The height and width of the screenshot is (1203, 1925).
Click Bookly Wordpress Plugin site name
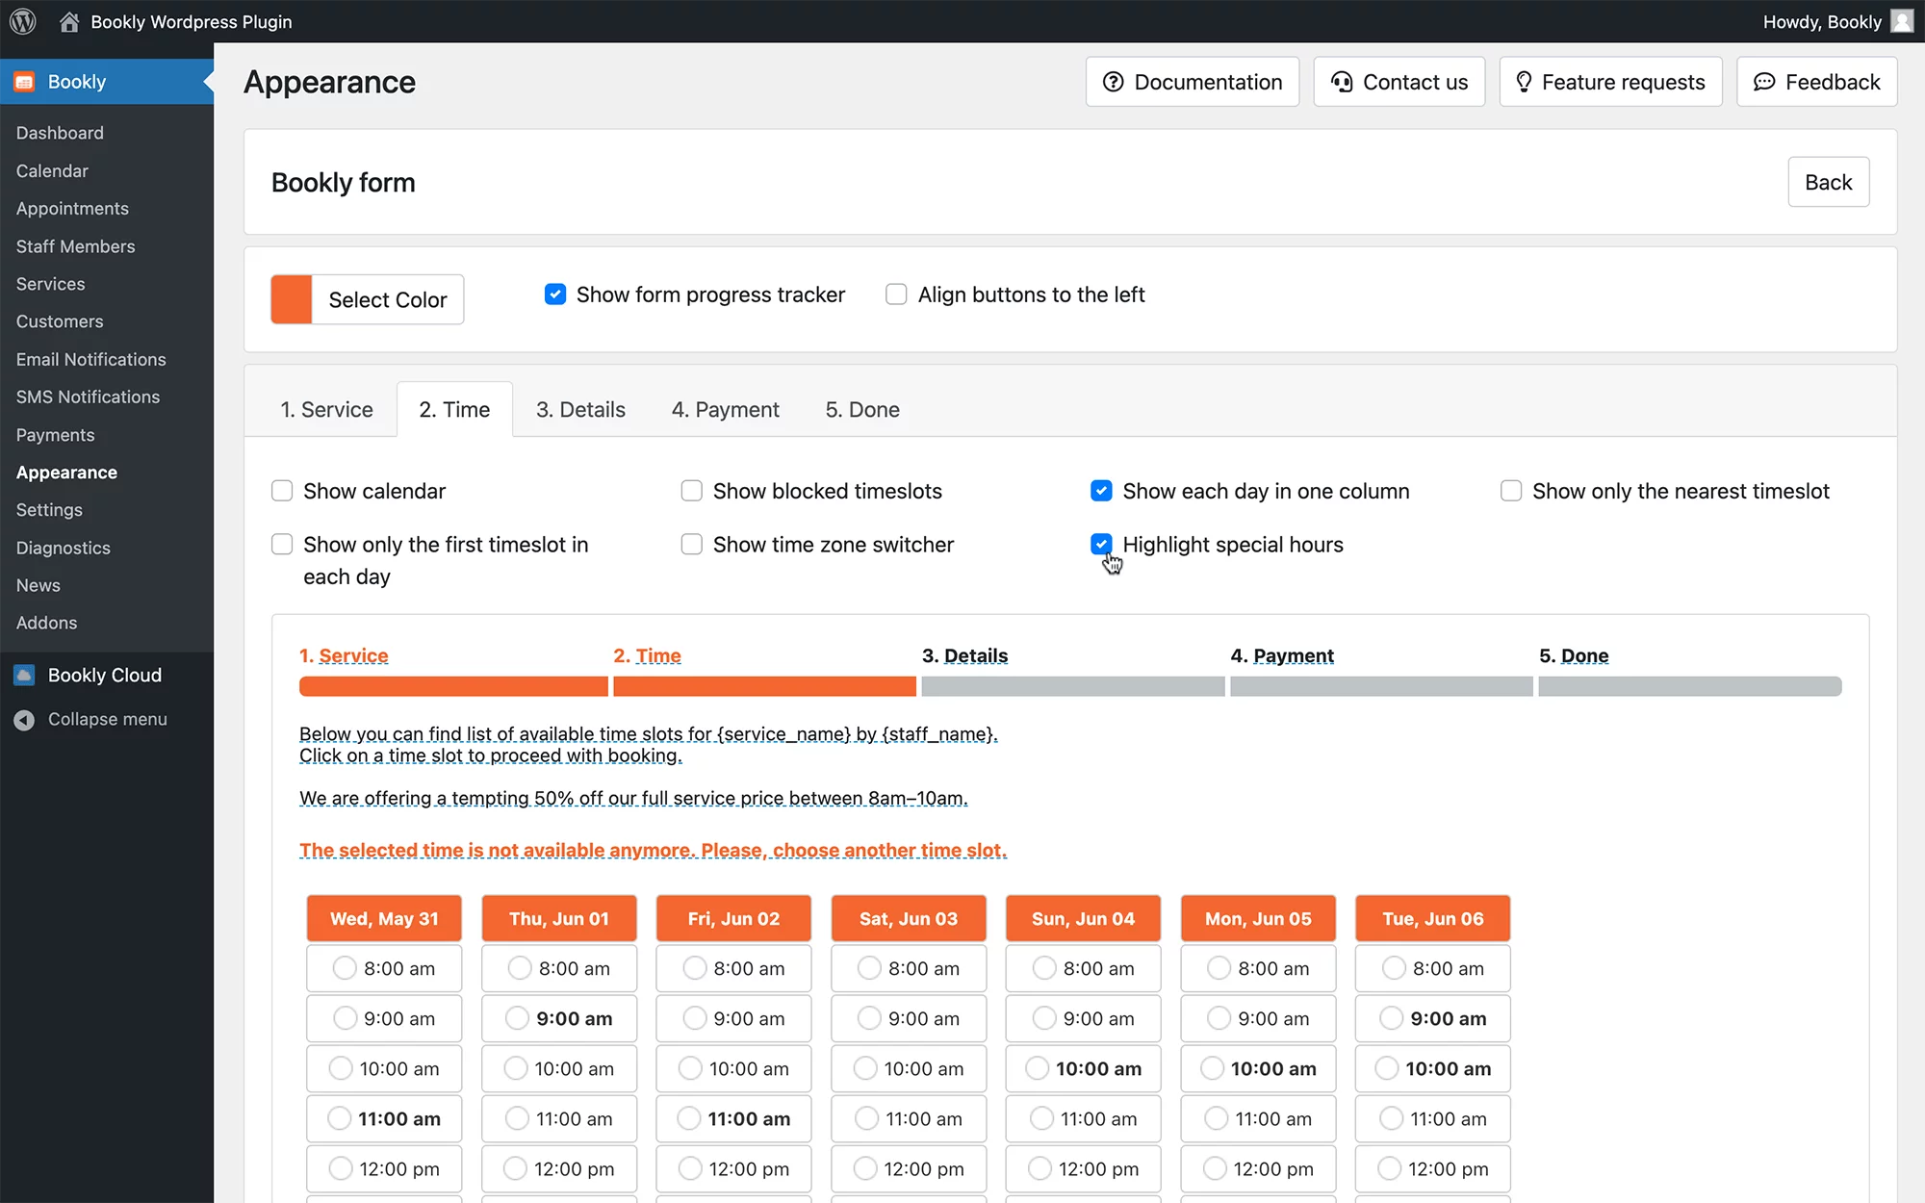pos(191,21)
